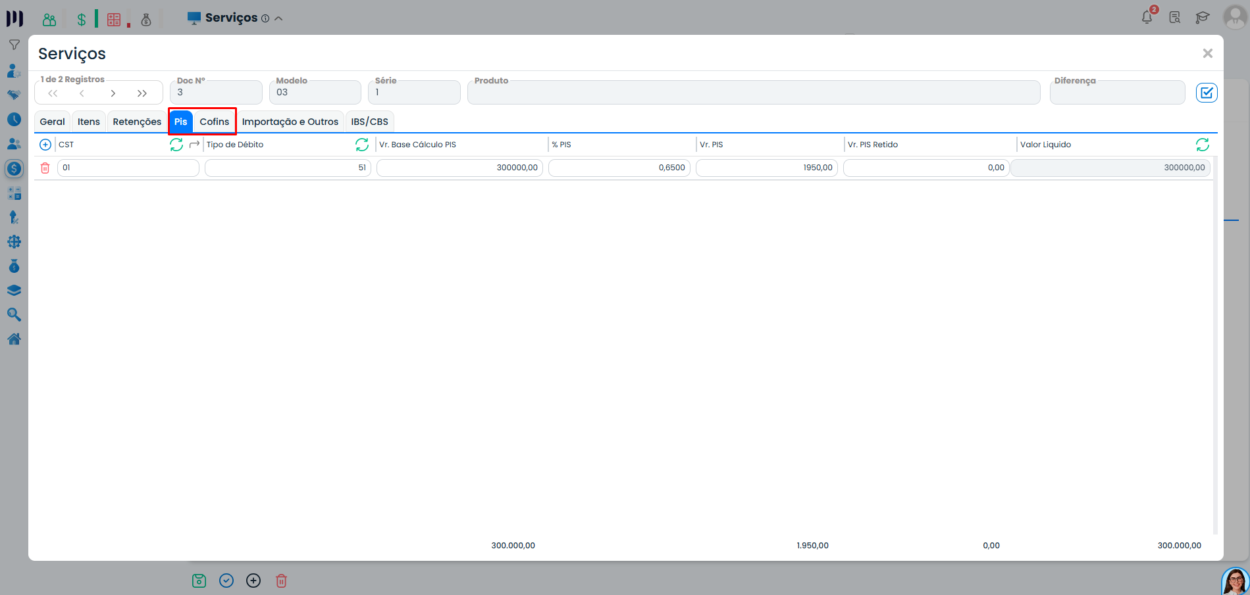Click the refresh icon in Valor Liquido header
This screenshot has width=1250, height=595.
point(1202,145)
